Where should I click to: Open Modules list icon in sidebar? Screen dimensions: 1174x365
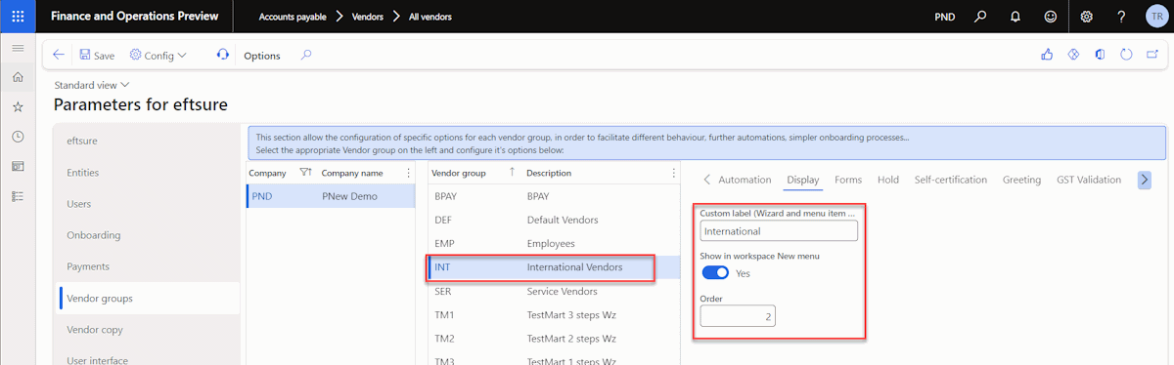18,196
